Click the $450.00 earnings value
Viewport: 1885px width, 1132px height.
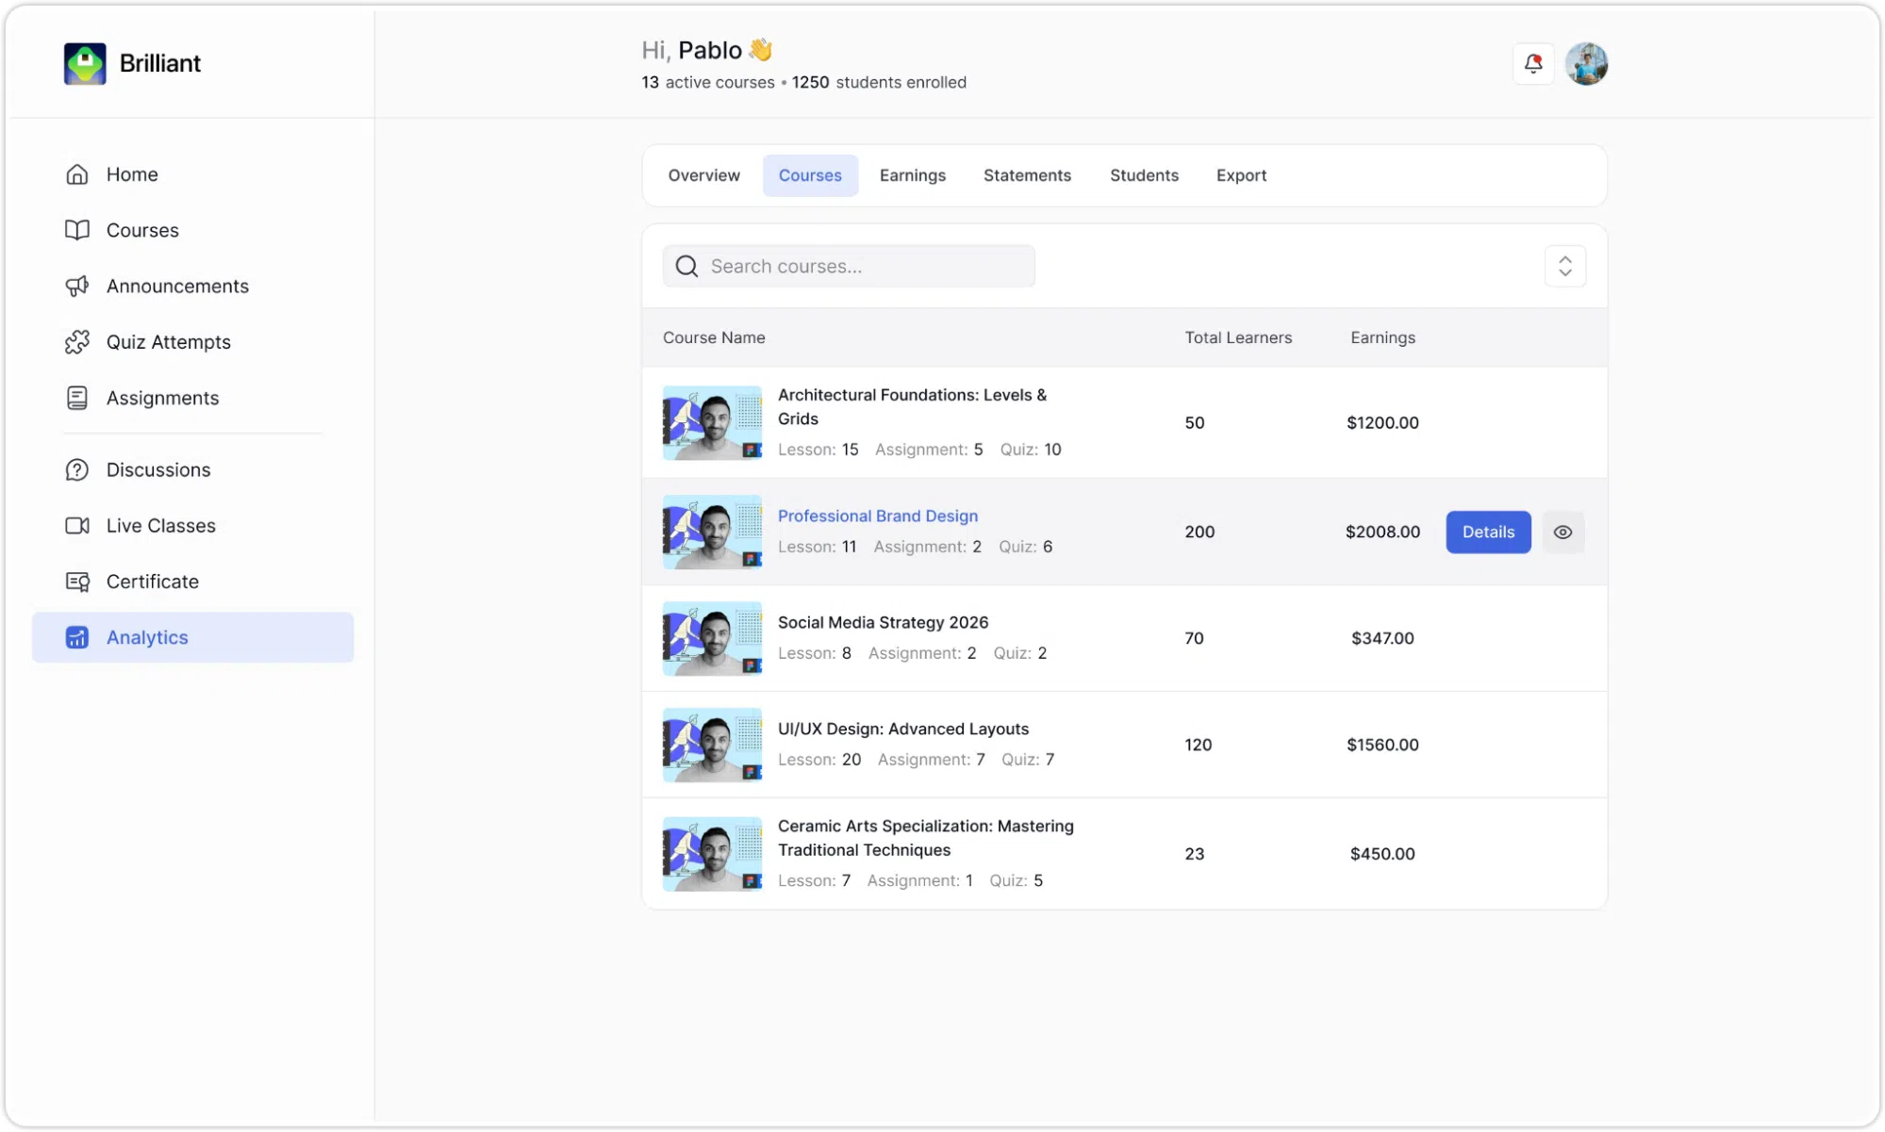(1382, 854)
